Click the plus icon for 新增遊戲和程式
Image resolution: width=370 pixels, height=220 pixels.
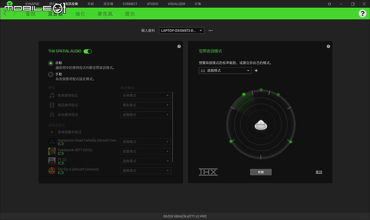click(52, 132)
